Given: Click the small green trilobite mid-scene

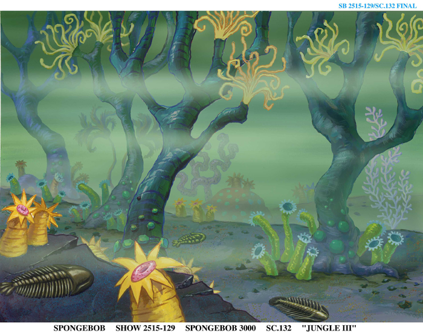Looking at the screenshot, I should [189, 240].
